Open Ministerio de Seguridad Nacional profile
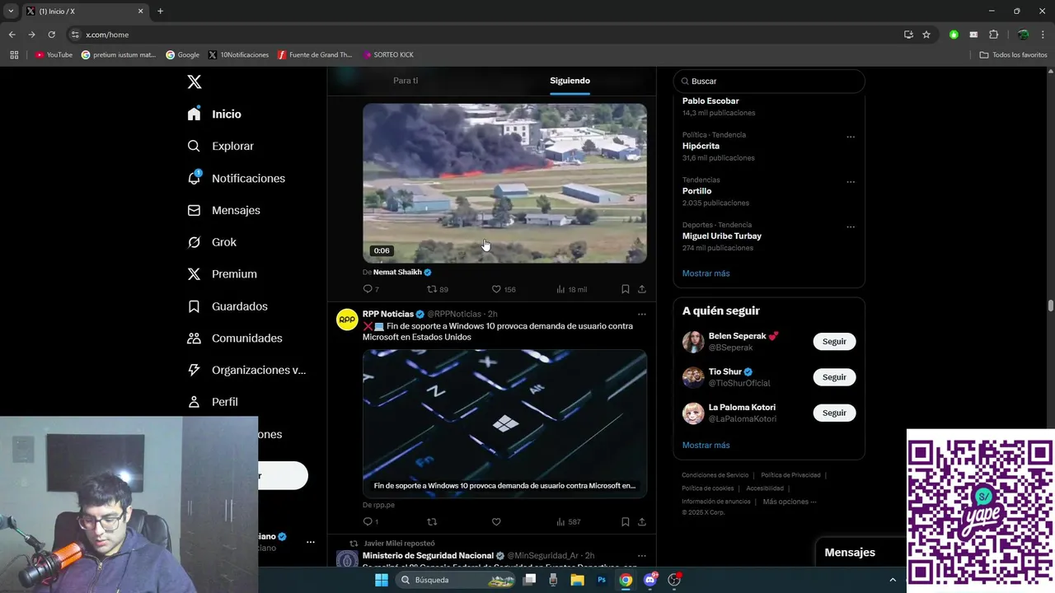1055x593 pixels. (x=428, y=556)
